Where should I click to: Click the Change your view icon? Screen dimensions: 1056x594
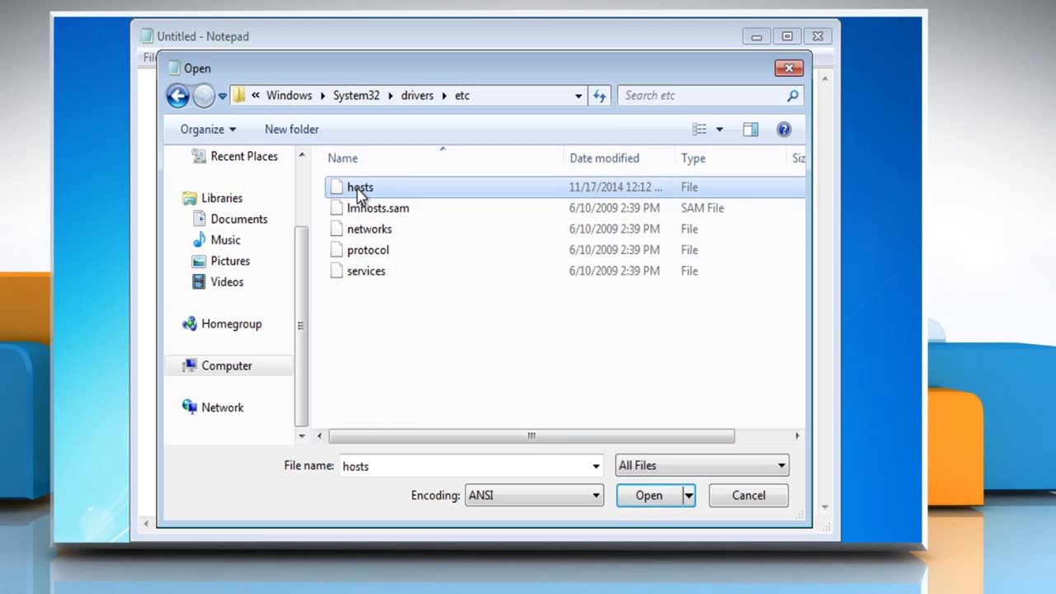tap(700, 130)
